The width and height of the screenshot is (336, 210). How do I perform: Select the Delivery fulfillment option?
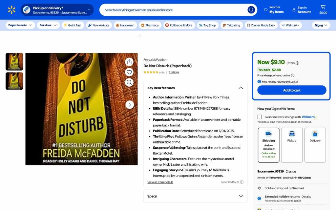point(315,145)
